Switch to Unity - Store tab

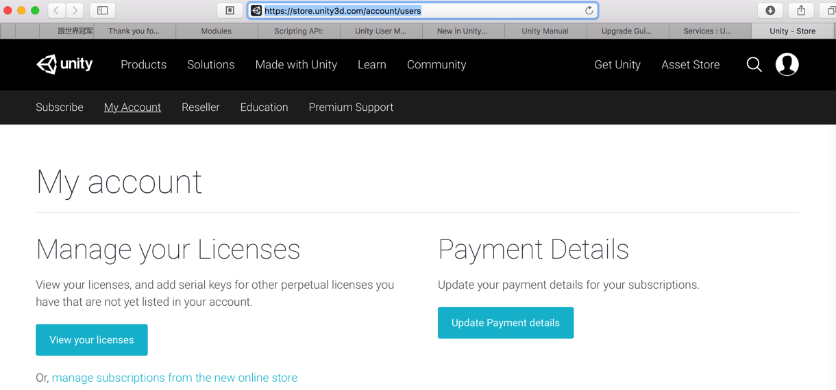[793, 31]
